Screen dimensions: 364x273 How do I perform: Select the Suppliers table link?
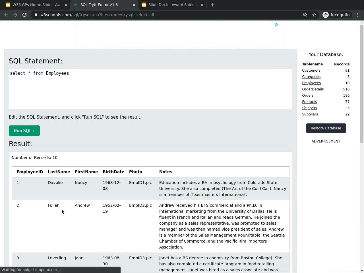click(310, 114)
